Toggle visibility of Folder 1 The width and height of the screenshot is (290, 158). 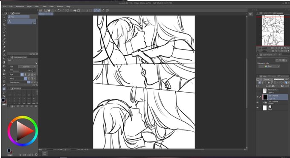[258, 102]
